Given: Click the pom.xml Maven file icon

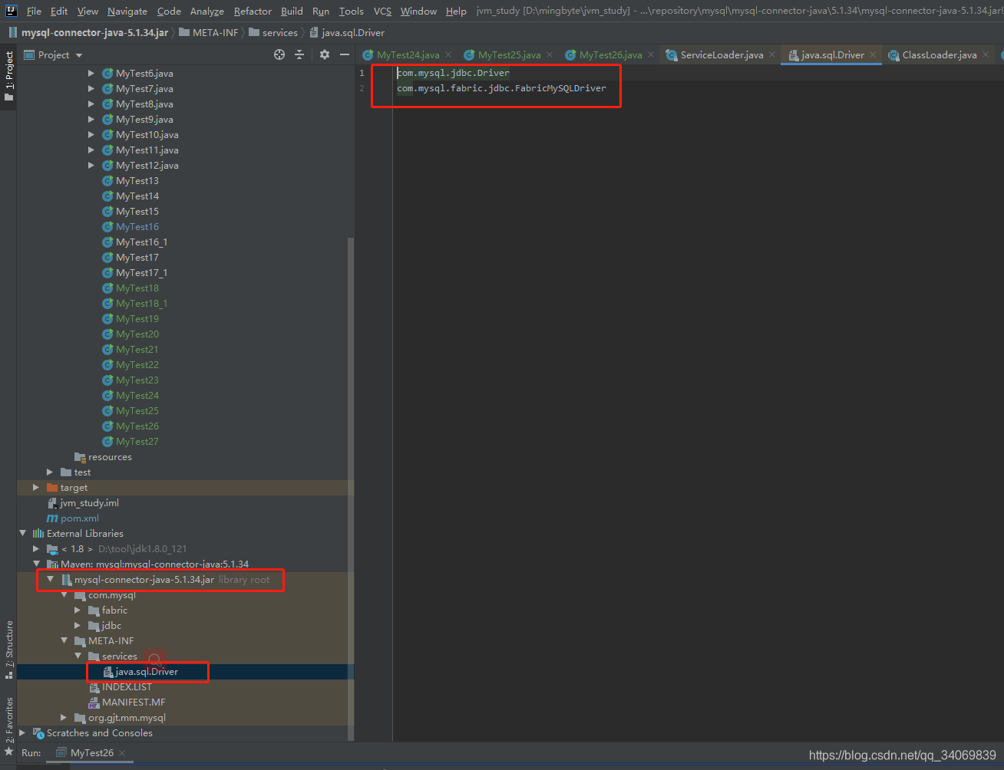Looking at the screenshot, I should [x=52, y=518].
